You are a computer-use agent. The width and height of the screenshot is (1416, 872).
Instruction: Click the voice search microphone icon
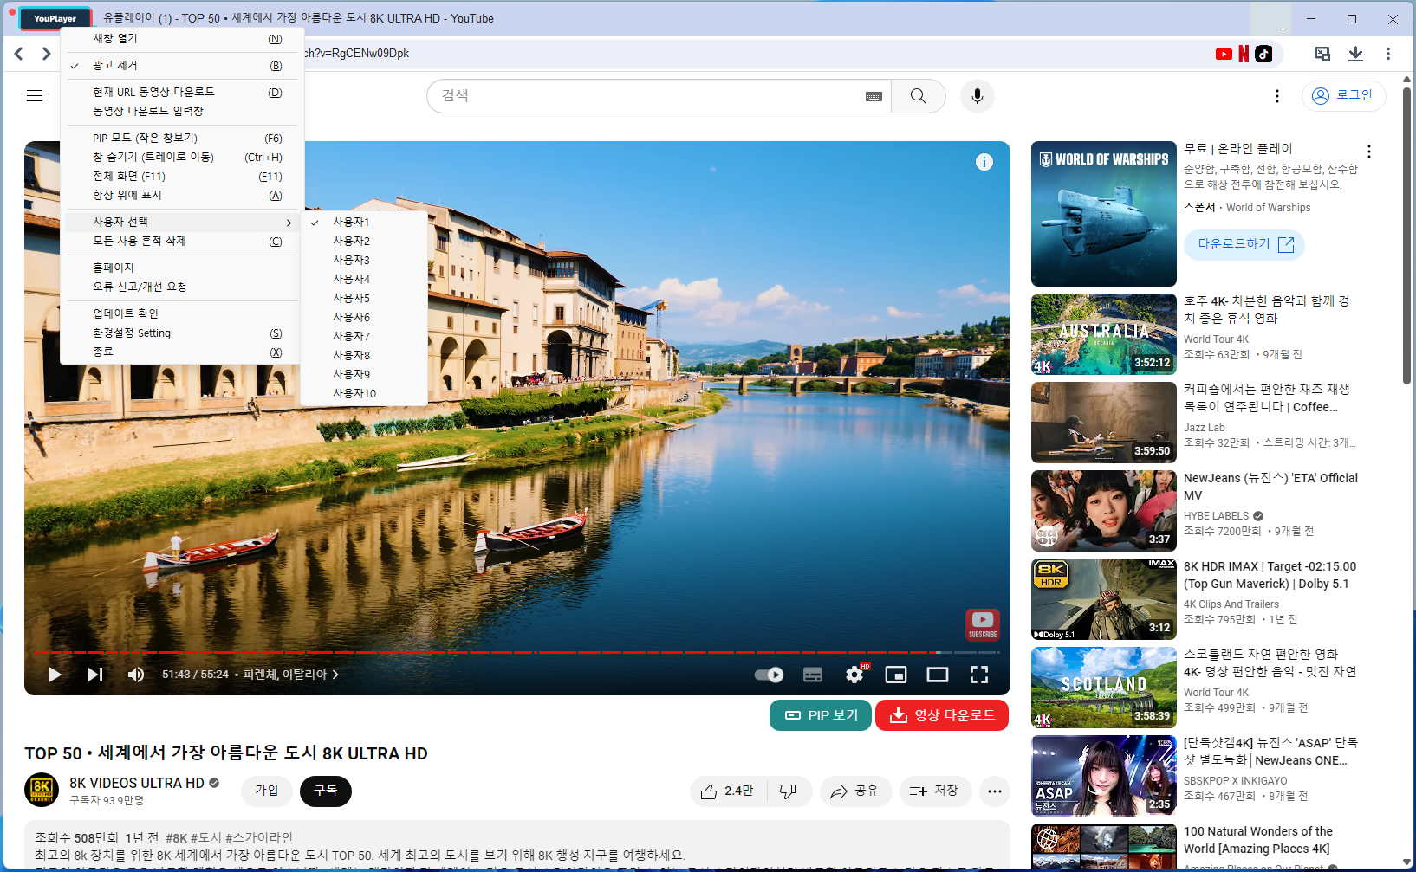coord(977,96)
